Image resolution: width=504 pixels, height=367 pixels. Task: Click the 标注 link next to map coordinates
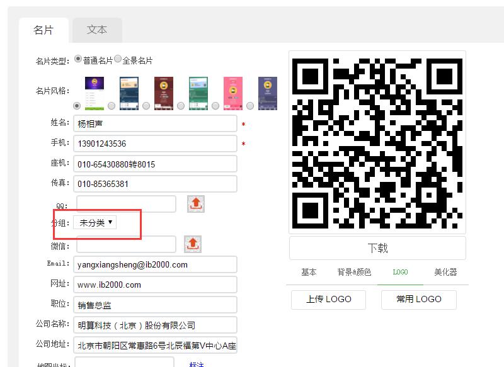point(196,364)
